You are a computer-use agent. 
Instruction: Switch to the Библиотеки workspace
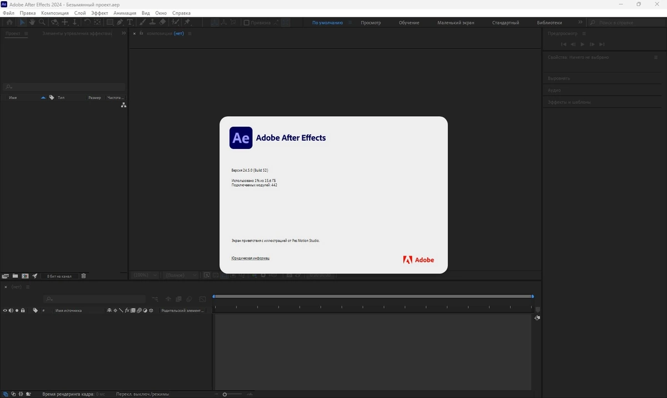pos(550,23)
